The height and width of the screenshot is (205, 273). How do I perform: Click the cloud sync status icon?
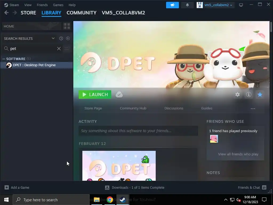pos(119,94)
